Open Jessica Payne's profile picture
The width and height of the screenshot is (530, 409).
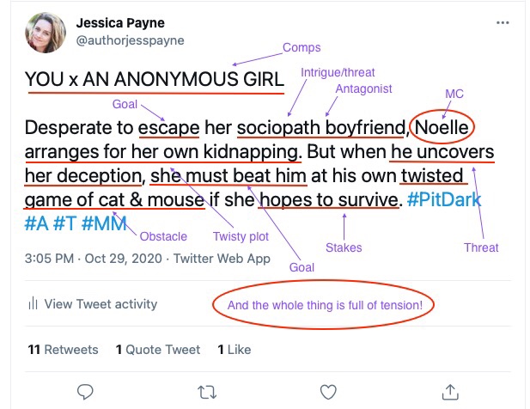[x=46, y=32]
